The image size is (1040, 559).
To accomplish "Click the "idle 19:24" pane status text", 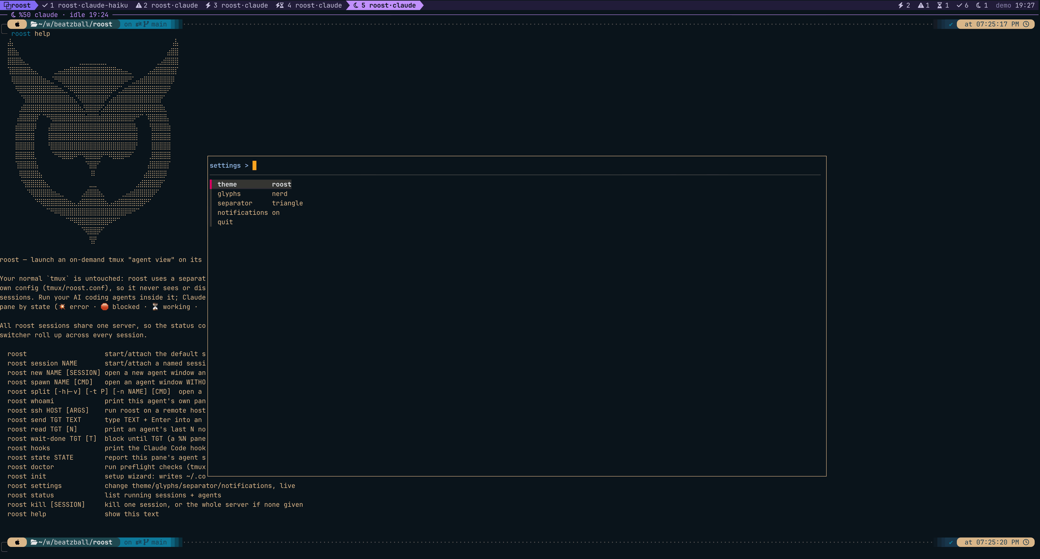I will [x=89, y=15].
